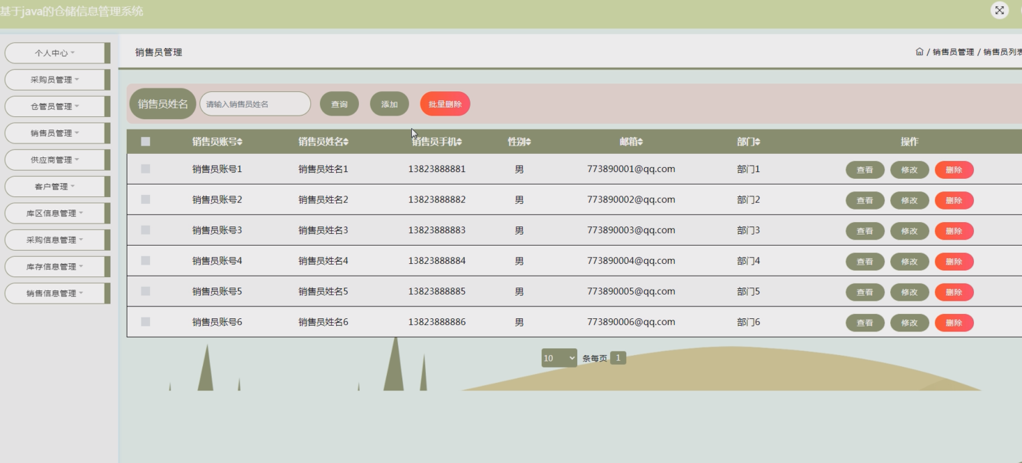Screen dimensions: 1022x463
Task: Go to pagination page 1
Action: point(618,358)
